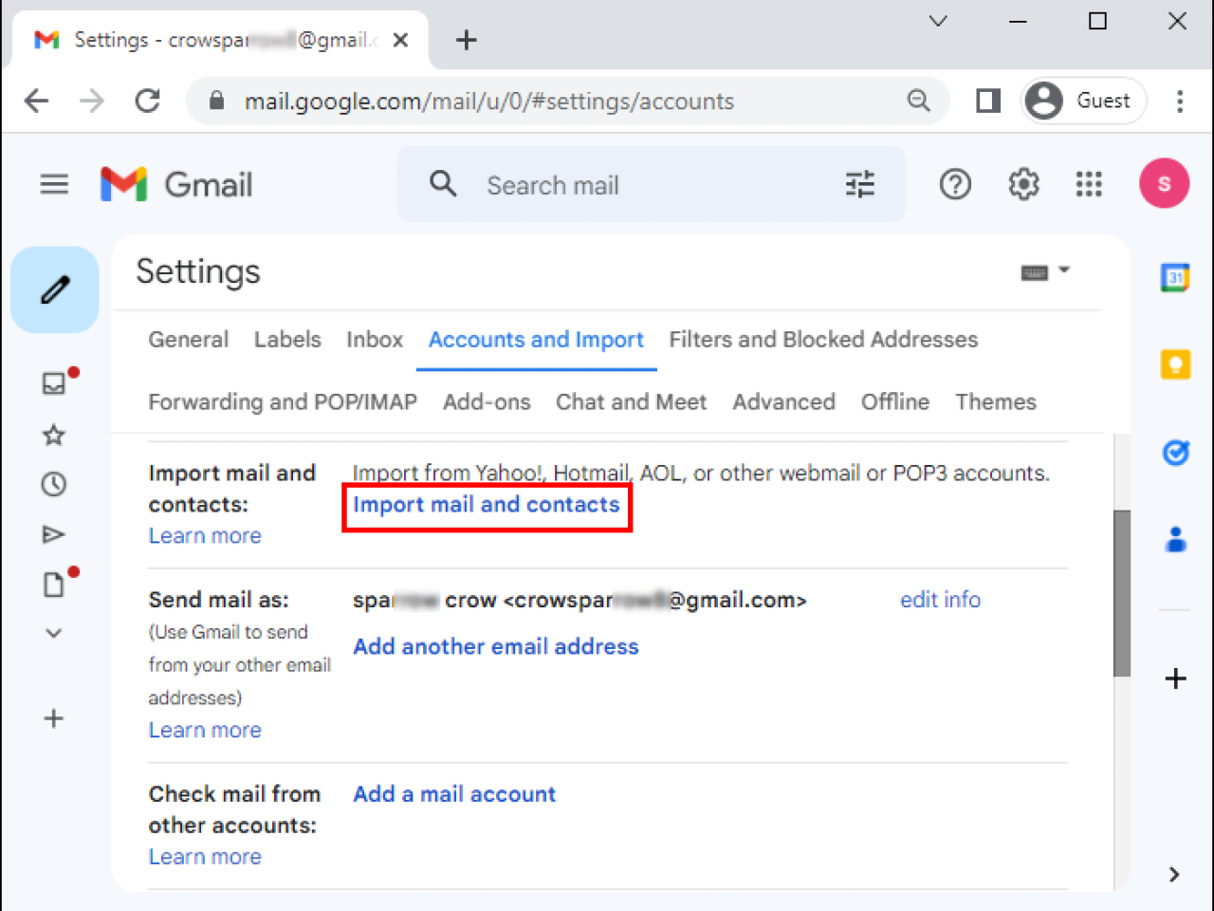The height and width of the screenshot is (911, 1214).
Task: Expand the More section in the sidebar
Action: click(53, 633)
